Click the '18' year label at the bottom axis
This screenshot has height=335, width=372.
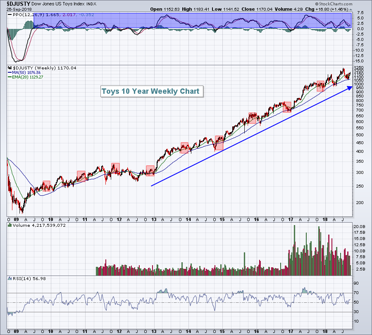(x=325, y=331)
